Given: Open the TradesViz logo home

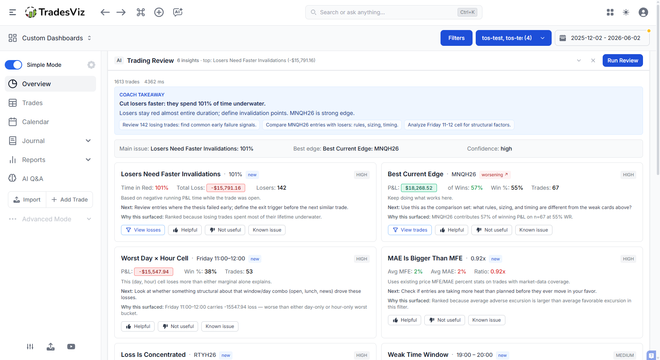Looking at the screenshot, I should point(55,12).
